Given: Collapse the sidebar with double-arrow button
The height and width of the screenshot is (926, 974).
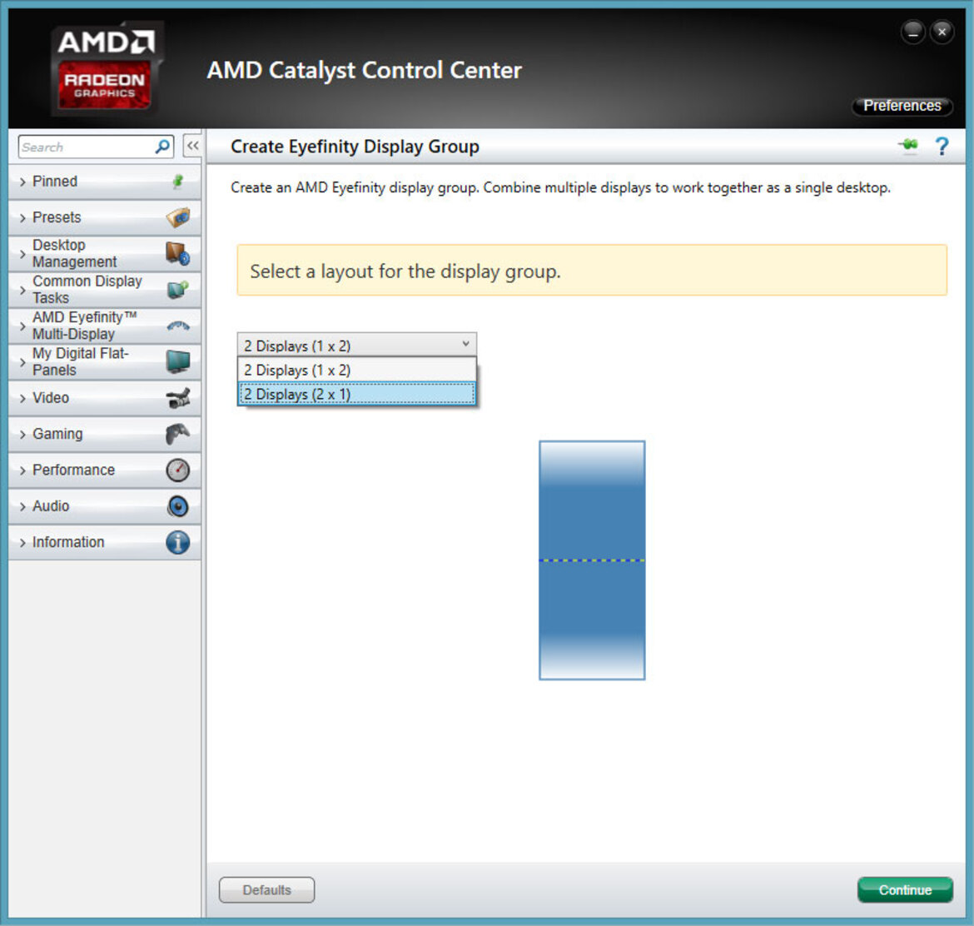Looking at the screenshot, I should point(192,146).
